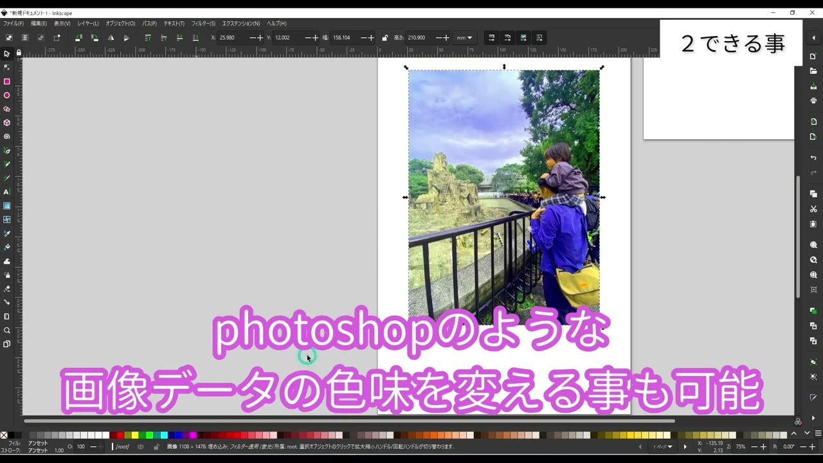
Task: Increase the X position value
Action: pos(260,38)
